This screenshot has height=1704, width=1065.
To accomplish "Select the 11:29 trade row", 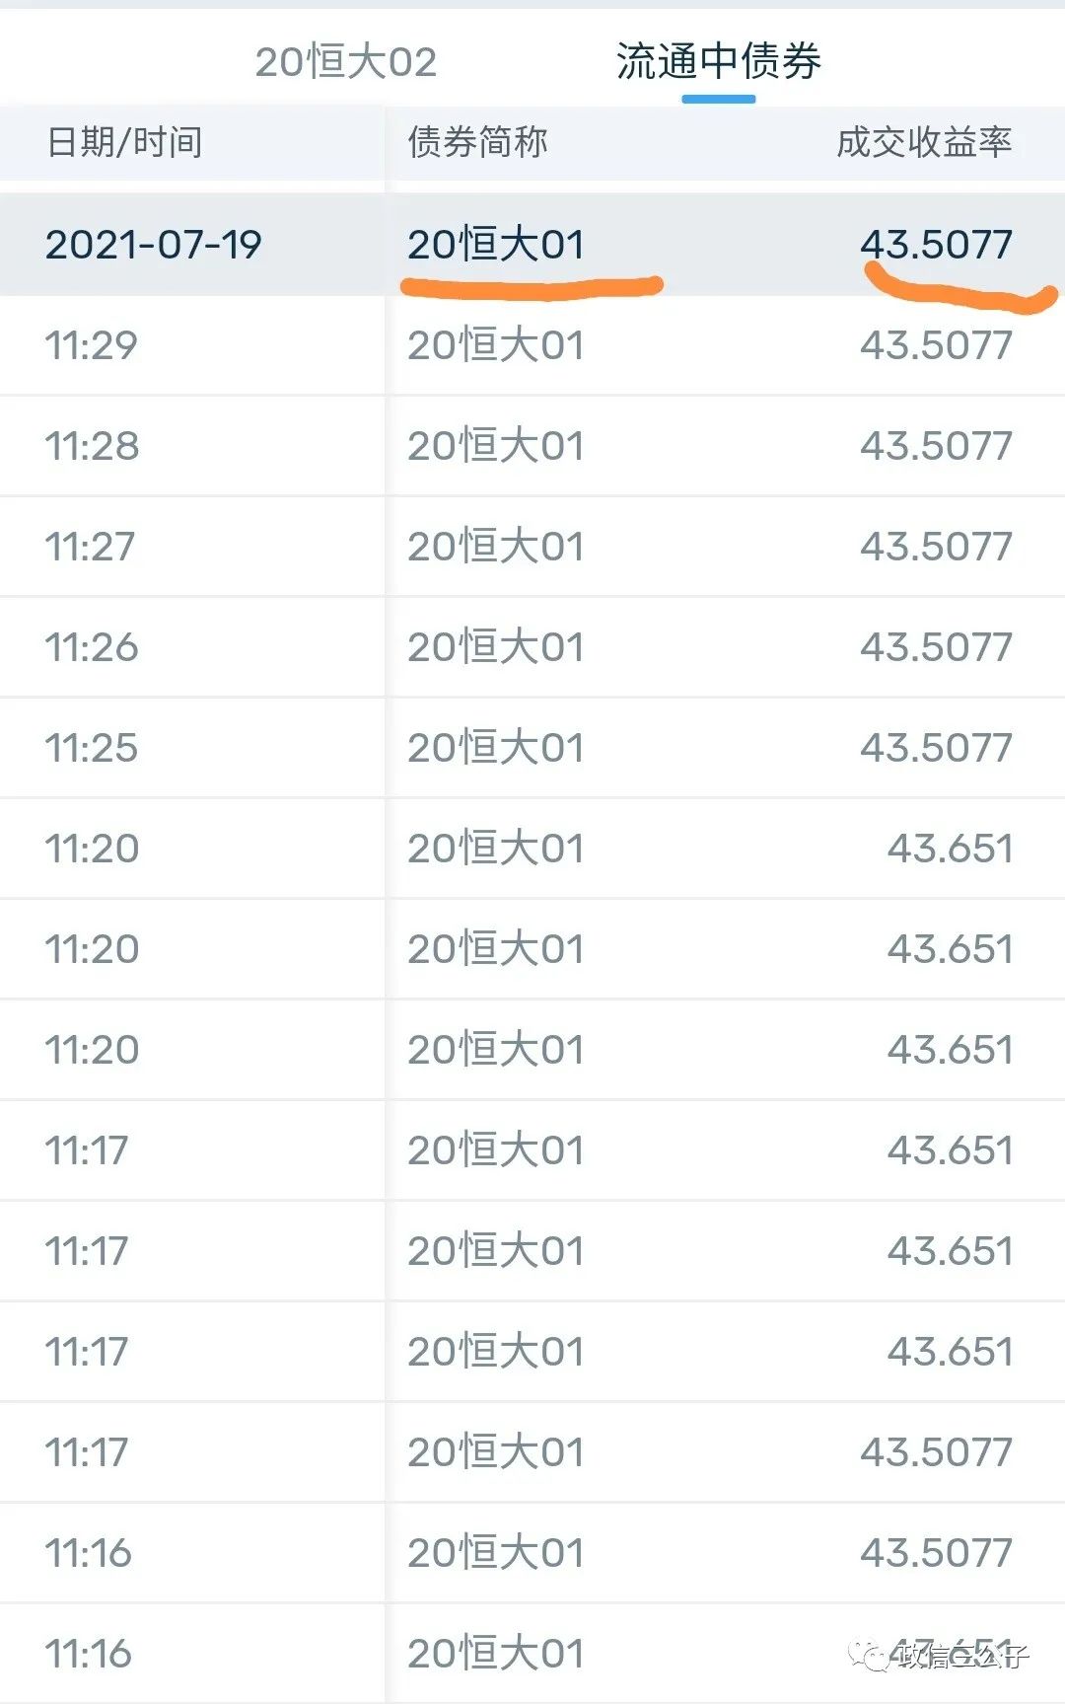I will tap(532, 345).
